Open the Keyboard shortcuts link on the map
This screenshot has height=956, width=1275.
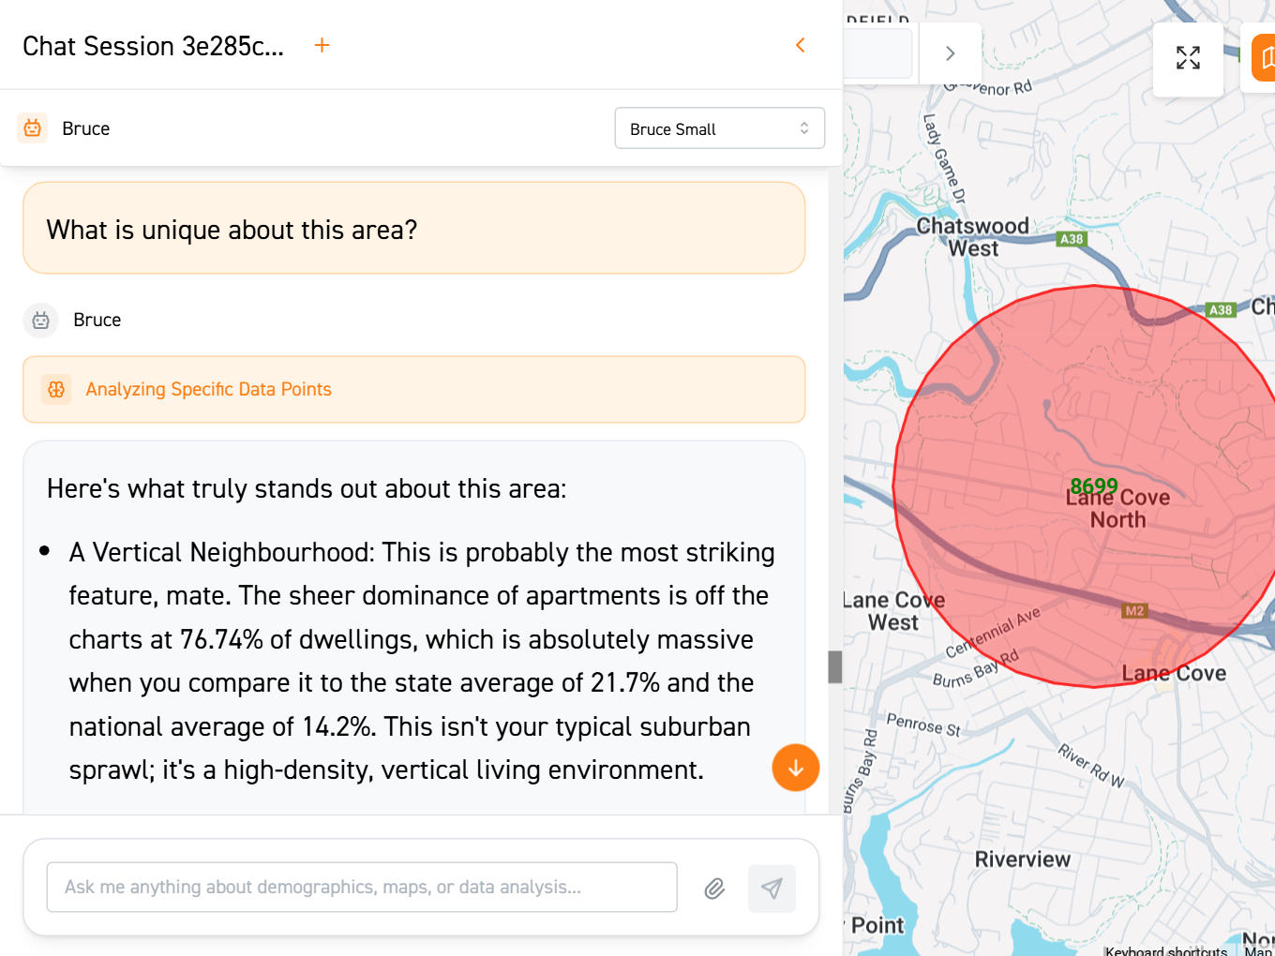click(1165, 950)
